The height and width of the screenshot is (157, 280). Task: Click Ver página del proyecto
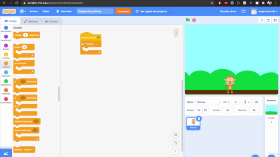click(x=151, y=11)
